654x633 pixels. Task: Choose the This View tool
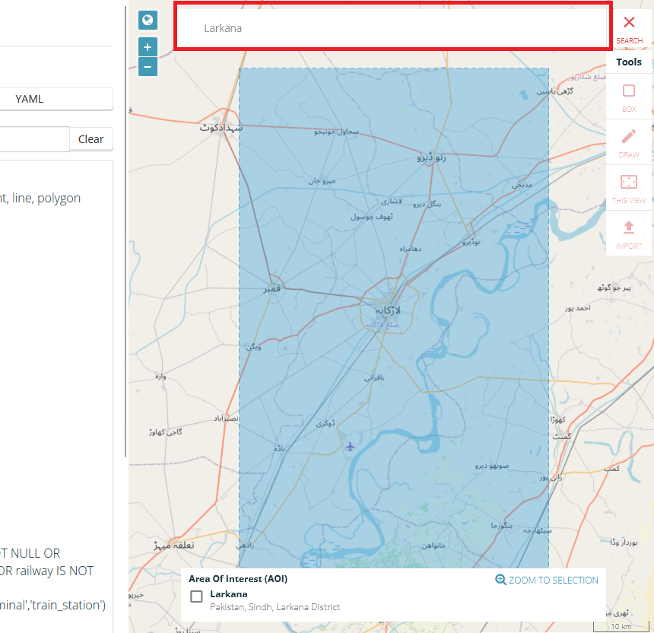[629, 187]
